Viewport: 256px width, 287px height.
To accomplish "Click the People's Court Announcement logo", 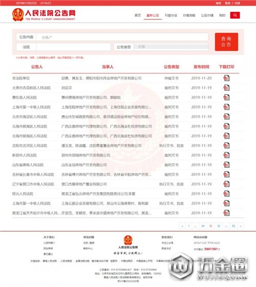I will (44, 15).
